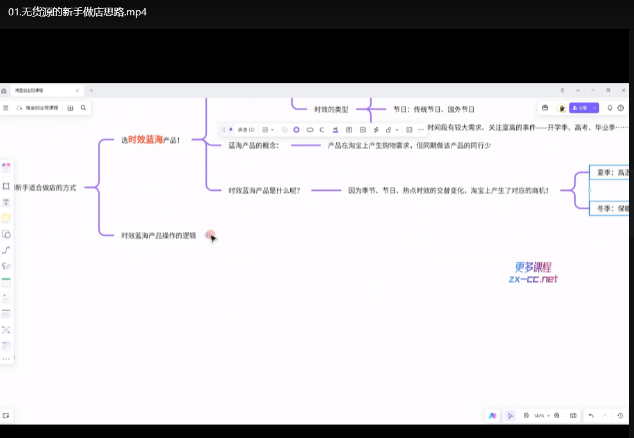Choose the yellow sticky note tool
This screenshot has height=438, width=634.
pos(6,218)
